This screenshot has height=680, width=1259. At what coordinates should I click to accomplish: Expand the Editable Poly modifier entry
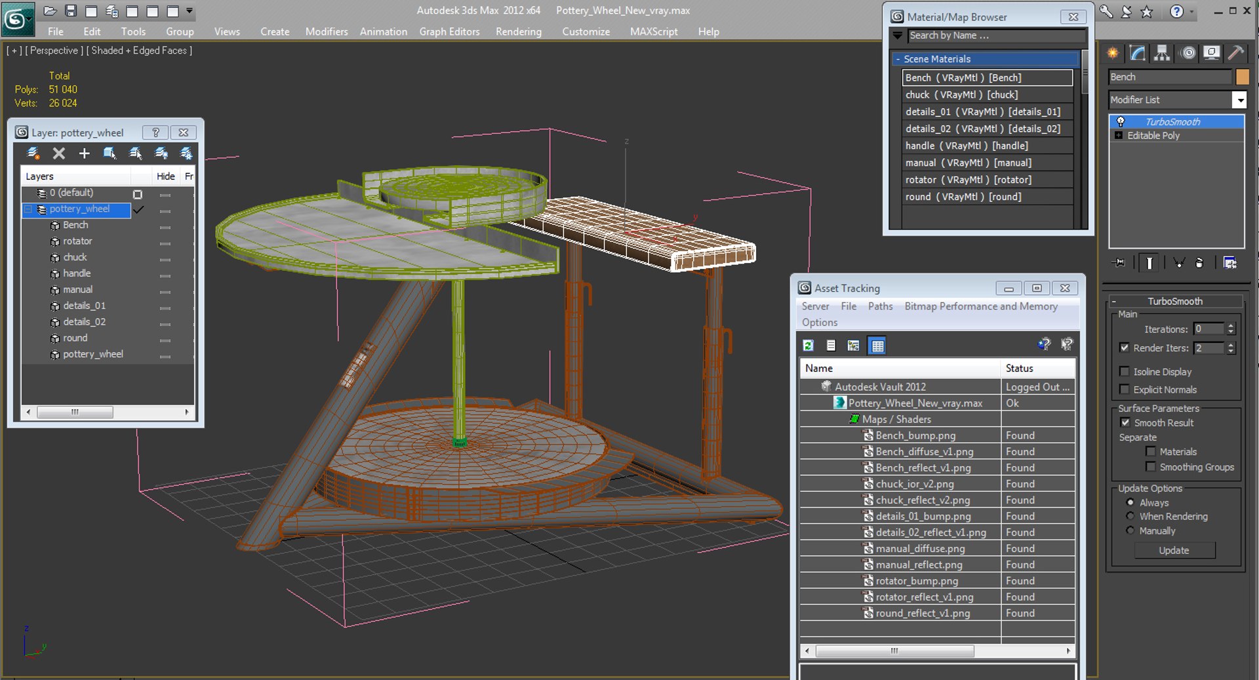tap(1119, 136)
